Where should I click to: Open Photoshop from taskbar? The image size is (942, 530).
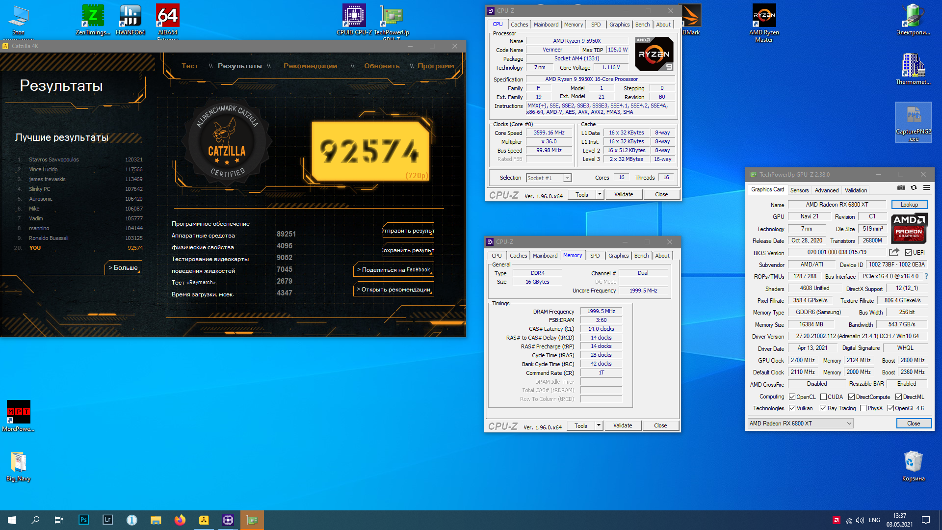pyautogui.click(x=83, y=520)
